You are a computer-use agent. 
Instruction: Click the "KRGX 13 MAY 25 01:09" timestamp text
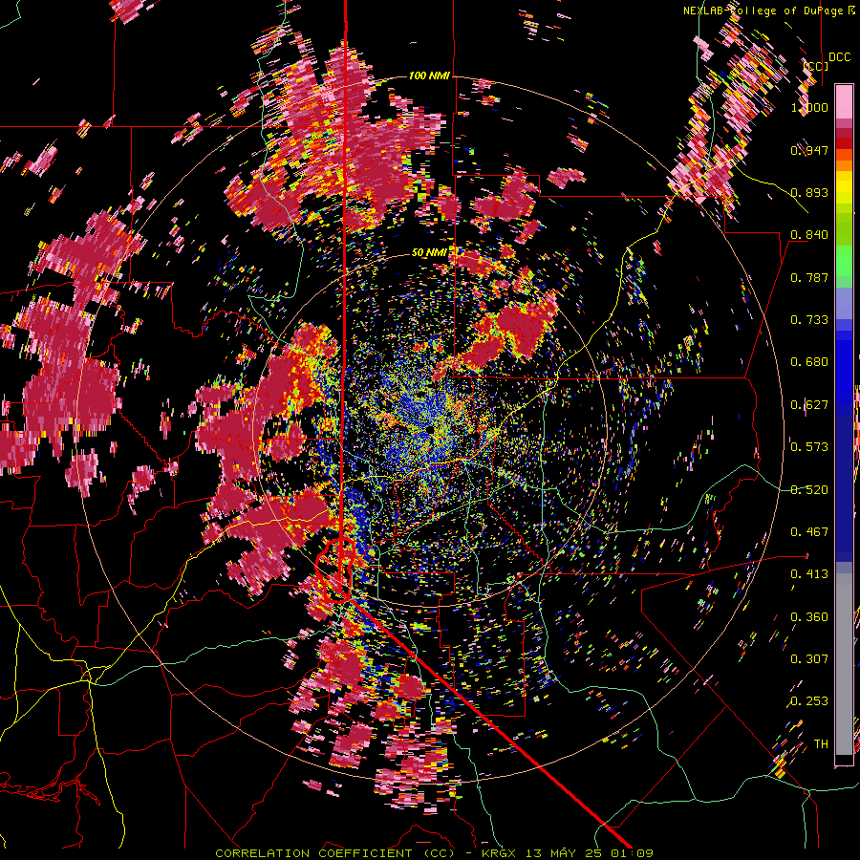pyautogui.click(x=568, y=853)
